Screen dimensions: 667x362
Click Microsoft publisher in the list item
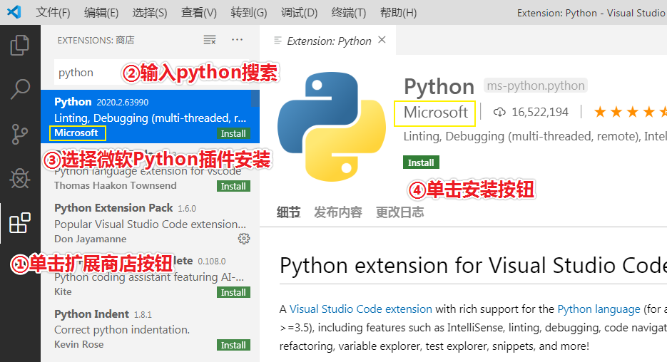[x=76, y=133]
